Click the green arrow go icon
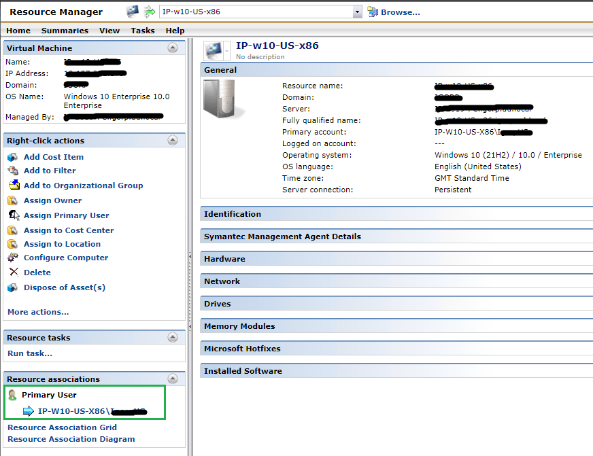 coord(150,12)
